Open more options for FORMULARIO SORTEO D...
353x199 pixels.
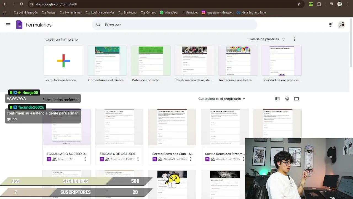85,159
